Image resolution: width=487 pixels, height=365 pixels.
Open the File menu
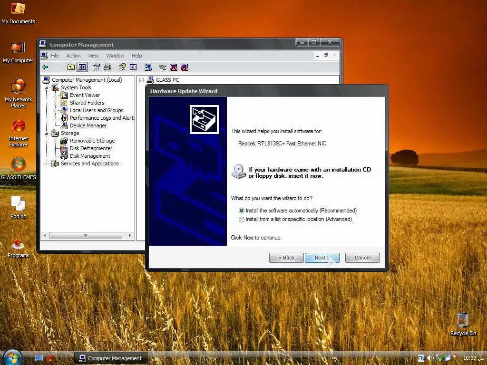pyautogui.click(x=55, y=56)
